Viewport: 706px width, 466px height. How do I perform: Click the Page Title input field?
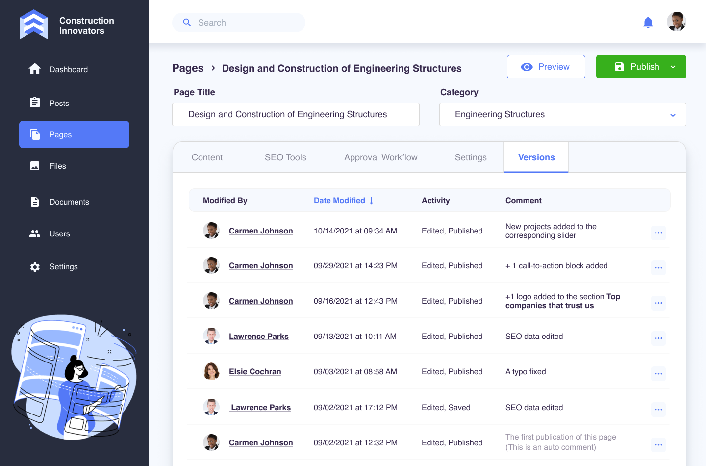[x=296, y=114]
